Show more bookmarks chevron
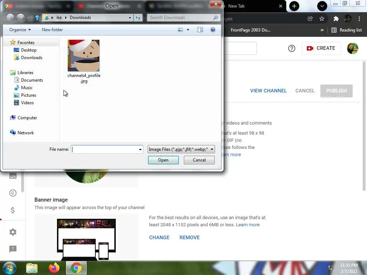The height and width of the screenshot is (275, 367). (322, 30)
